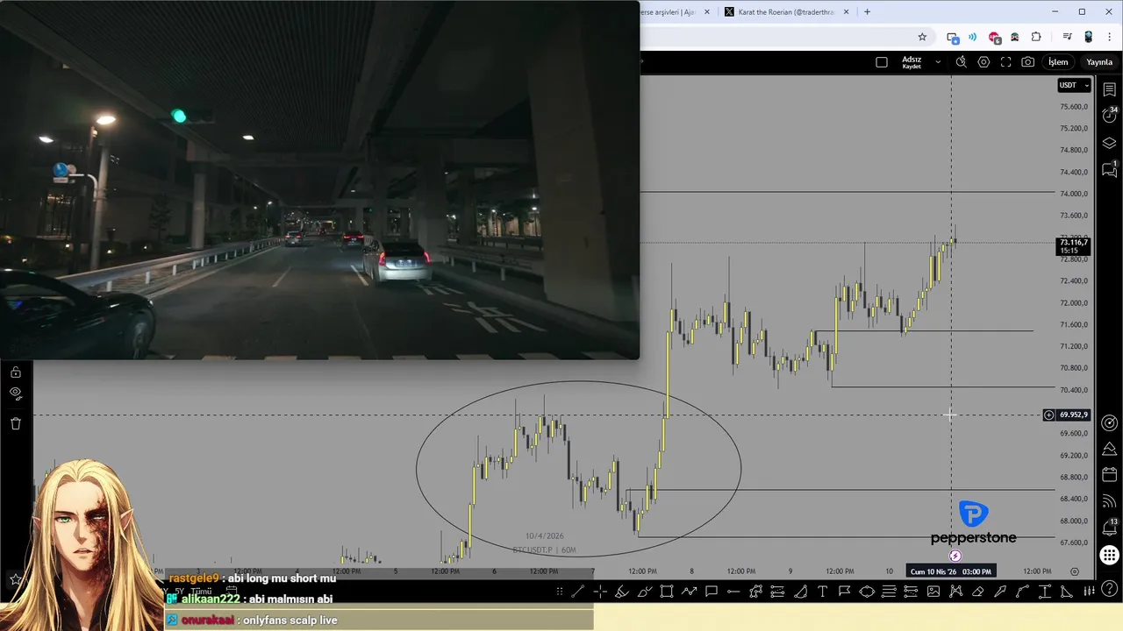Select the brush drawing tool

coord(645,592)
